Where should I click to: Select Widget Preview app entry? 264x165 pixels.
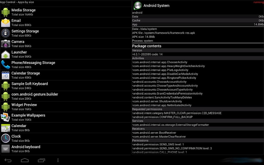point(66,107)
